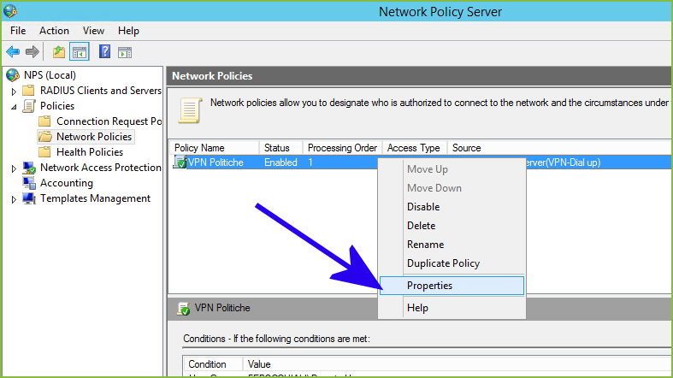Toggle the Show/Hide Action Pane icon

(x=125, y=52)
